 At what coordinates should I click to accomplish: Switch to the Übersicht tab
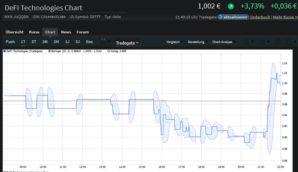point(15,32)
